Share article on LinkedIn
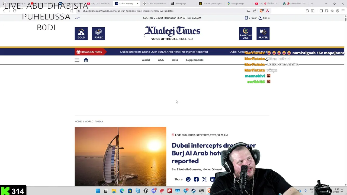Image resolution: width=347 pixels, height=195 pixels. coord(213,179)
